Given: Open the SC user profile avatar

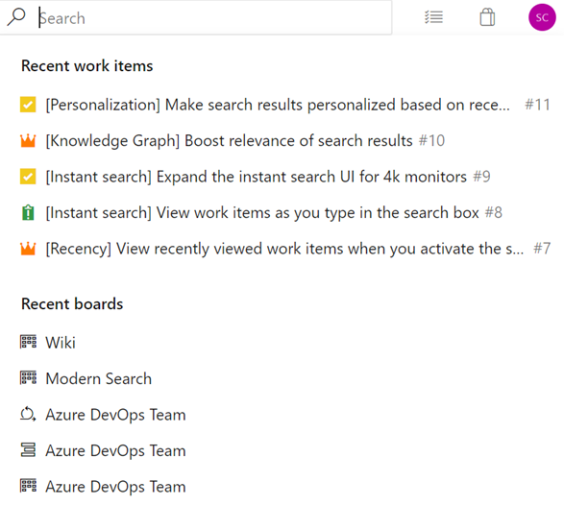Looking at the screenshot, I should [x=542, y=17].
